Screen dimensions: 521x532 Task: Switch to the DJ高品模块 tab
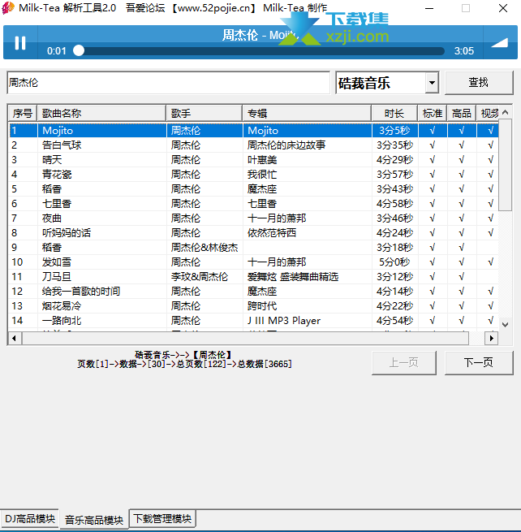(30, 519)
